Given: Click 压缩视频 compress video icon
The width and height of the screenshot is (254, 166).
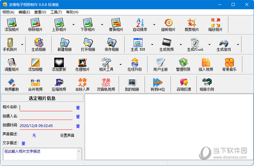Looking at the screenshot, I should [59, 84].
